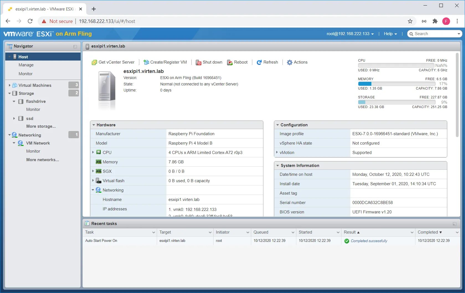Click the CPU usage bar

point(396,66)
